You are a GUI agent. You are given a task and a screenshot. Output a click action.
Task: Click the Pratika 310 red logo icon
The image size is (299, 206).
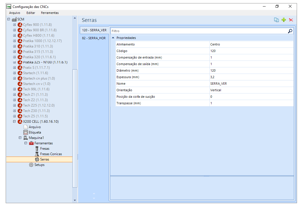click(x=20, y=46)
